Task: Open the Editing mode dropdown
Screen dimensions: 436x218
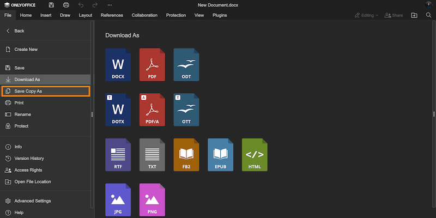Action: point(366,15)
